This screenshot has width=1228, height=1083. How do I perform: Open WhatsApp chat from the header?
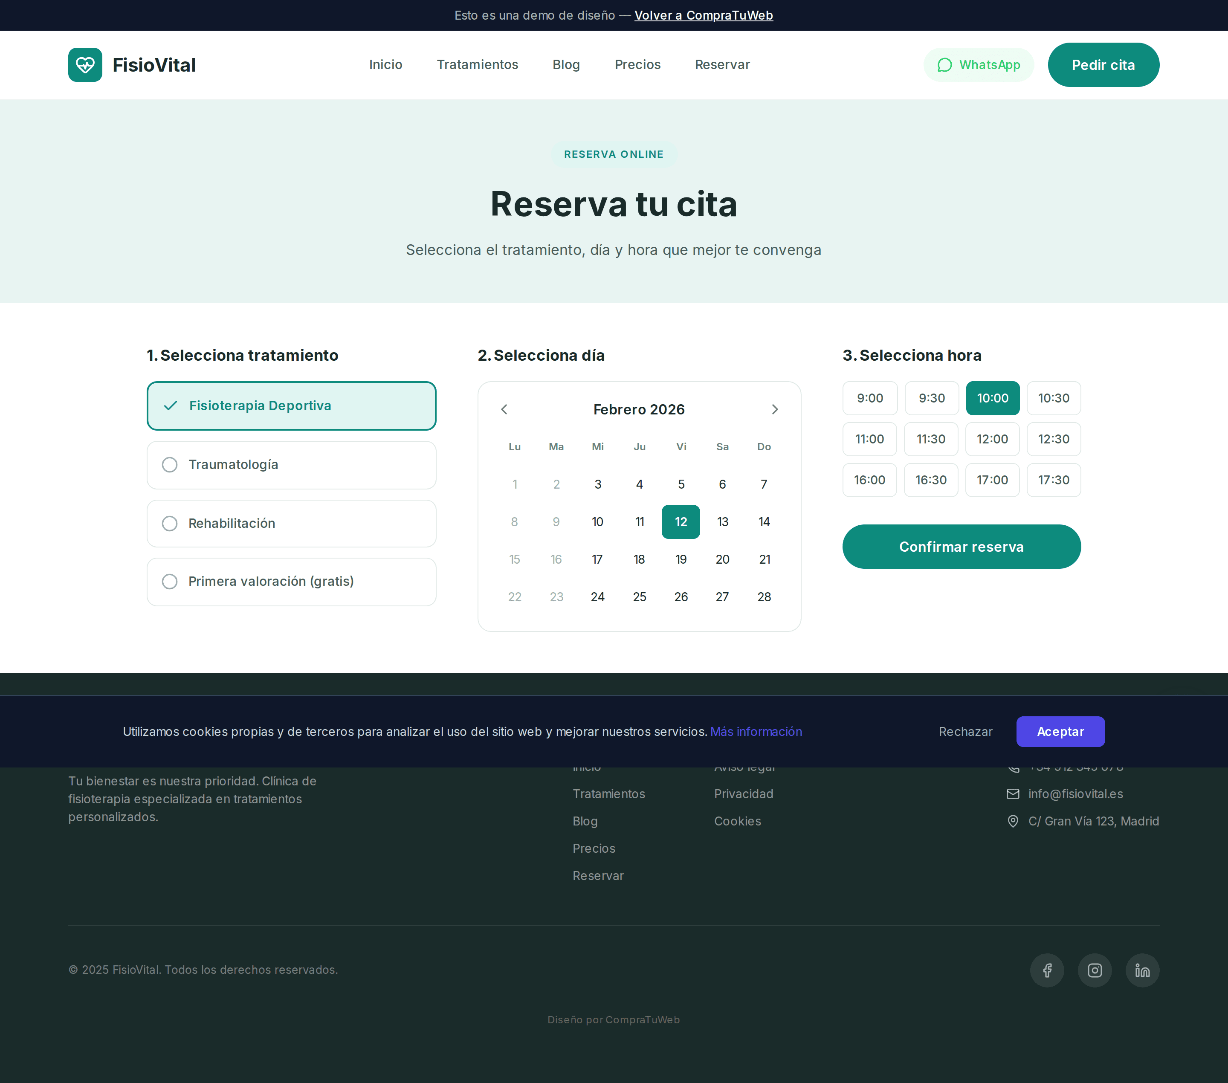(x=978, y=64)
